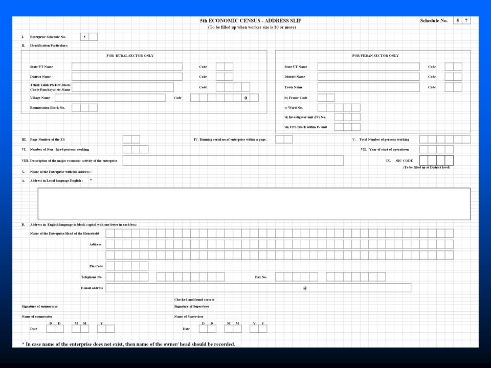Click the Ward No. boxes
The height and width of the screenshot is (368, 491).
[339, 108]
